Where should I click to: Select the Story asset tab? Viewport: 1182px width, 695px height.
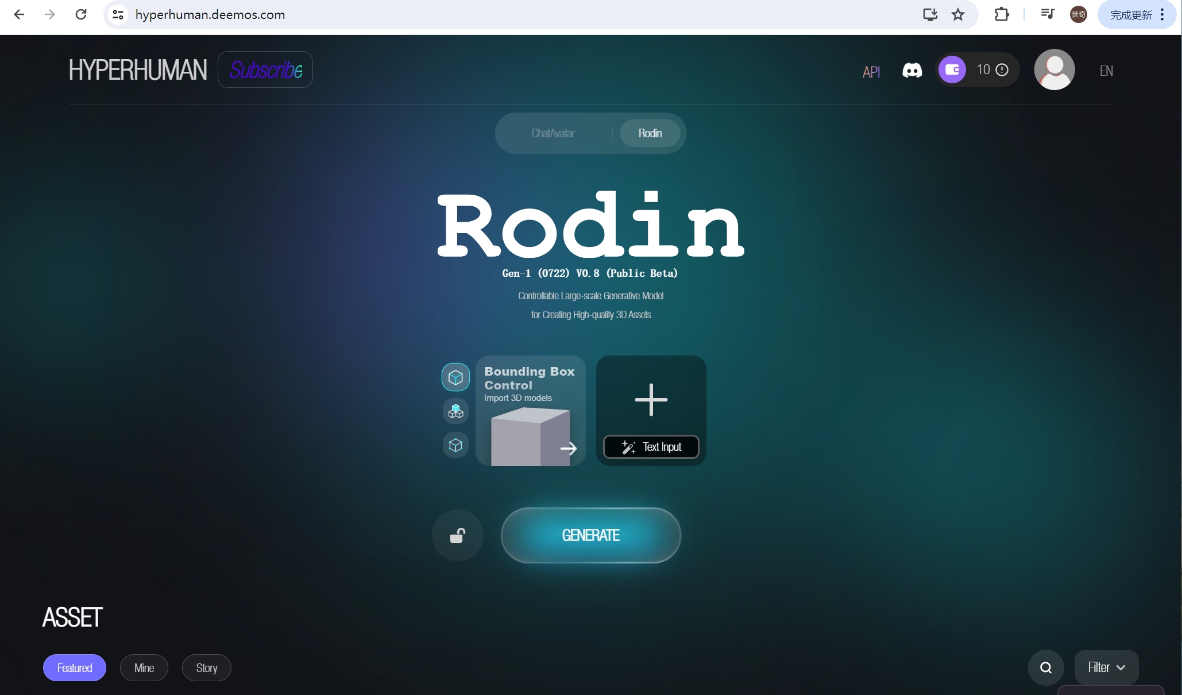pyautogui.click(x=207, y=668)
